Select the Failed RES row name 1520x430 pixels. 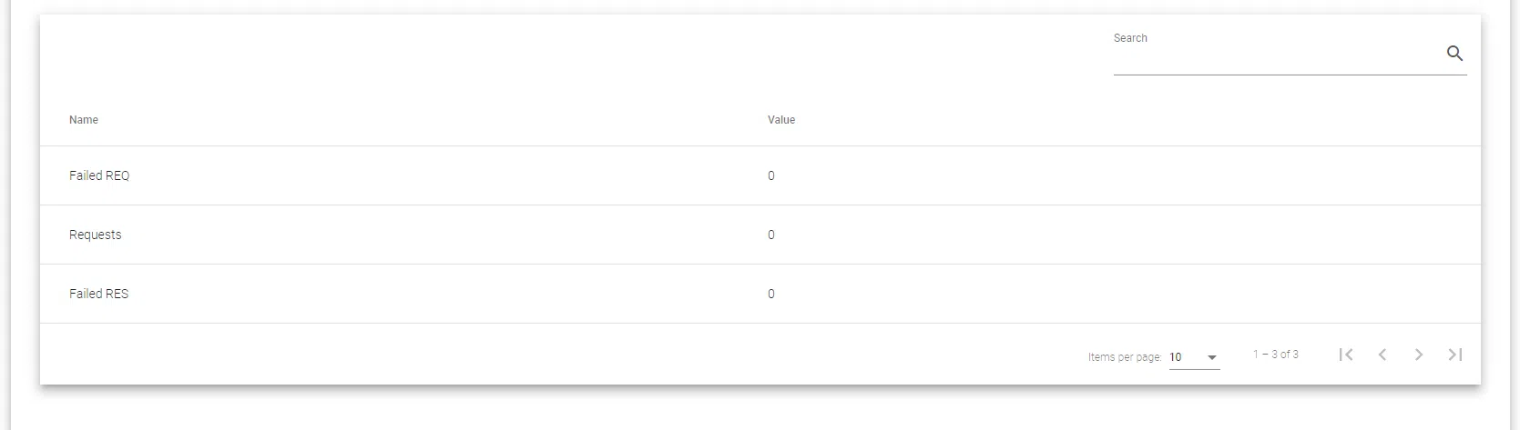pos(99,294)
